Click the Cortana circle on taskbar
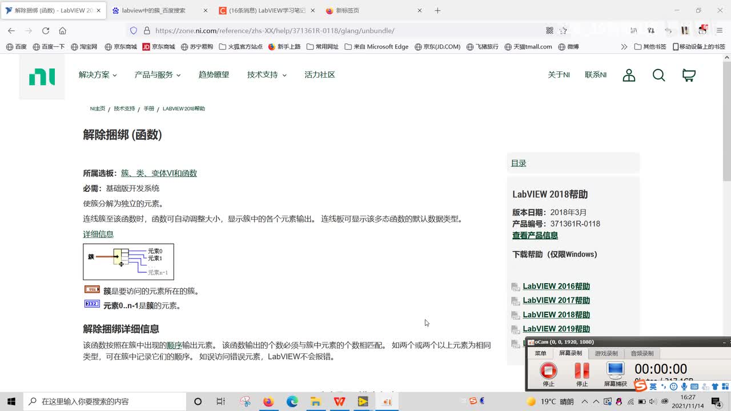Image resolution: width=731 pixels, height=411 pixels. point(198,401)
